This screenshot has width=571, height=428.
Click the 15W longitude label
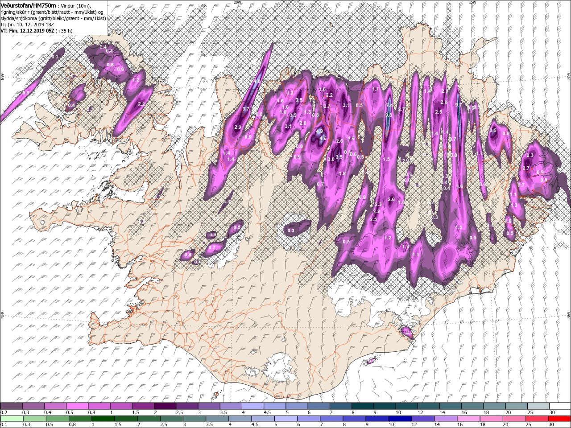pos(472,2)
